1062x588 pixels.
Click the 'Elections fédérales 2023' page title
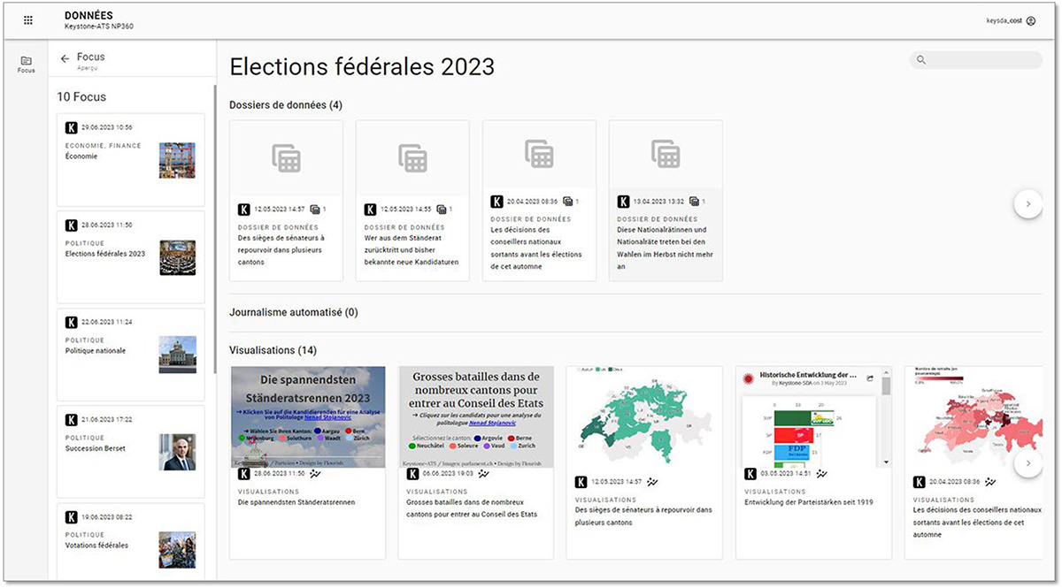tap(362, 67)
